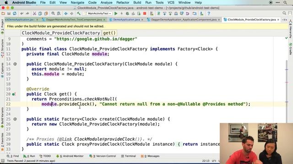Open the TODO tool window
Viewport: 293px width, 164px height.
[45, 156]
